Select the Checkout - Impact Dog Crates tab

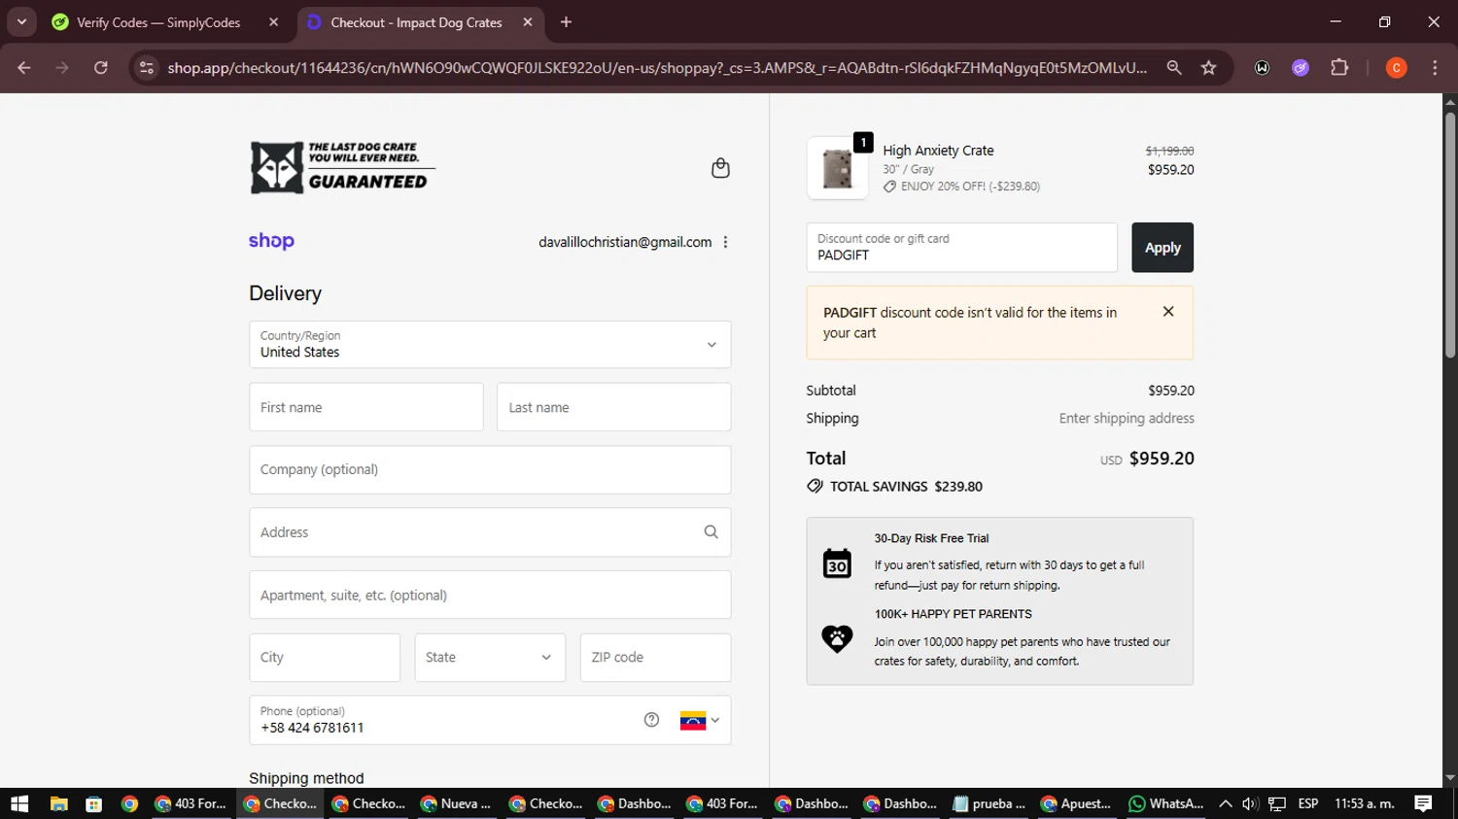coord(416,22)
